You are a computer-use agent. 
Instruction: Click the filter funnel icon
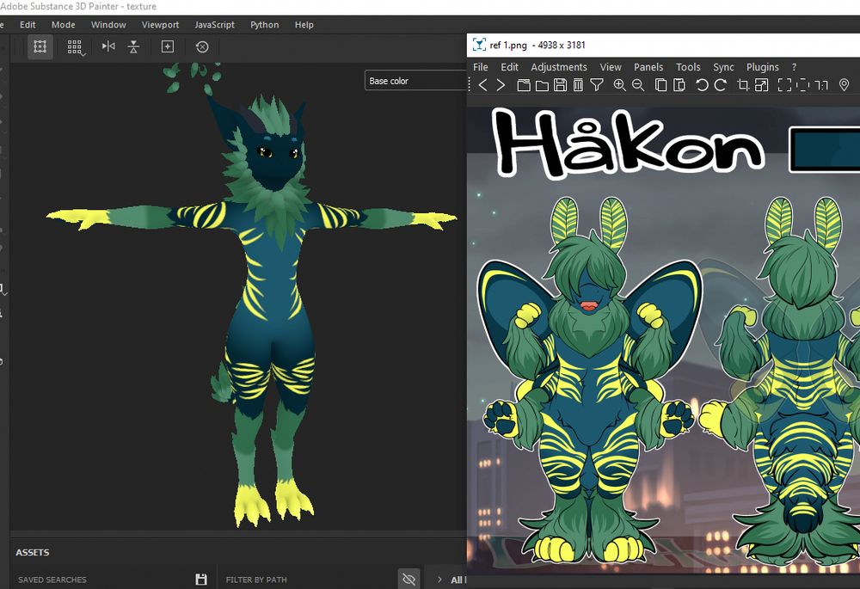[597, 85]
